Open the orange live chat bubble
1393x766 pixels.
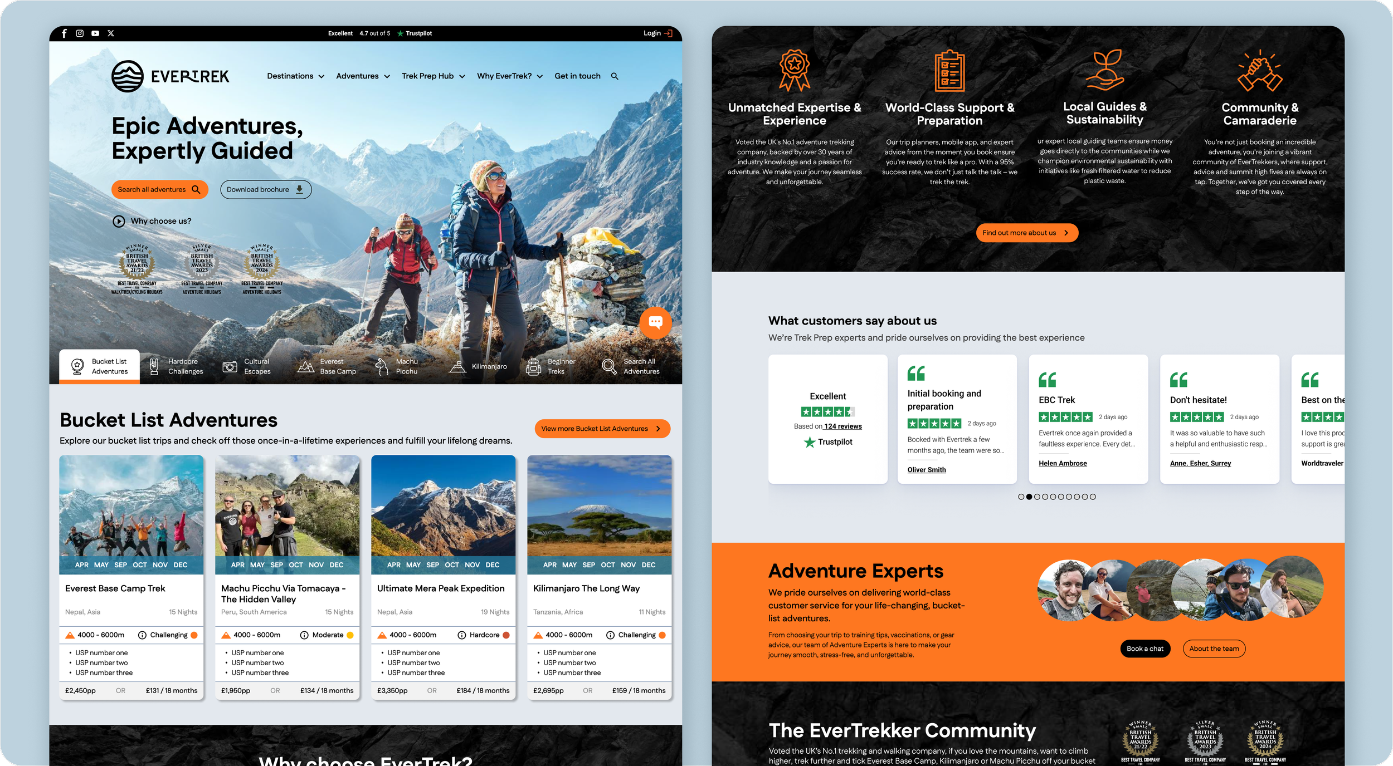pos(655,322)
